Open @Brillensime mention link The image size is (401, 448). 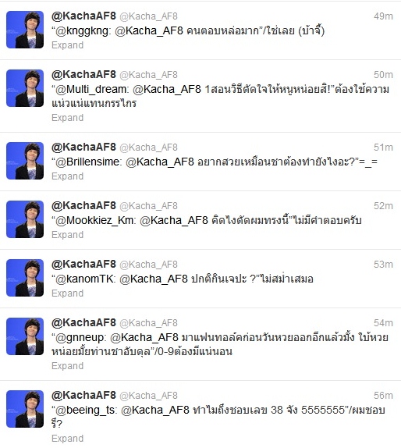88,162
